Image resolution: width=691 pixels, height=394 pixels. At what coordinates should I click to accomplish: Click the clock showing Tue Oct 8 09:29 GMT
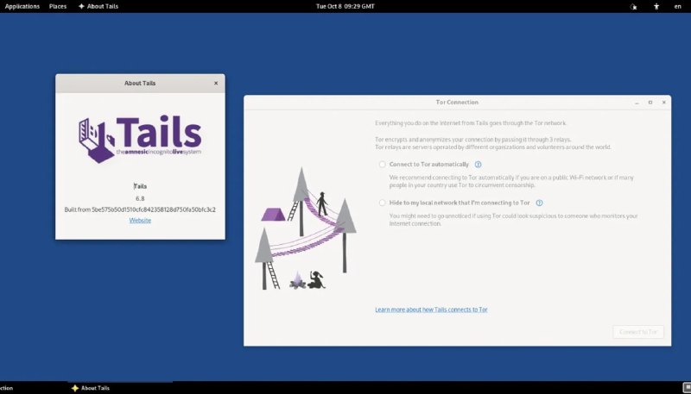tap(345, 6)
